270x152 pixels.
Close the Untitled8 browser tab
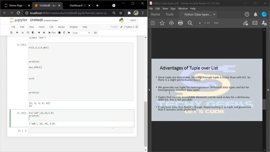[59, 5]
